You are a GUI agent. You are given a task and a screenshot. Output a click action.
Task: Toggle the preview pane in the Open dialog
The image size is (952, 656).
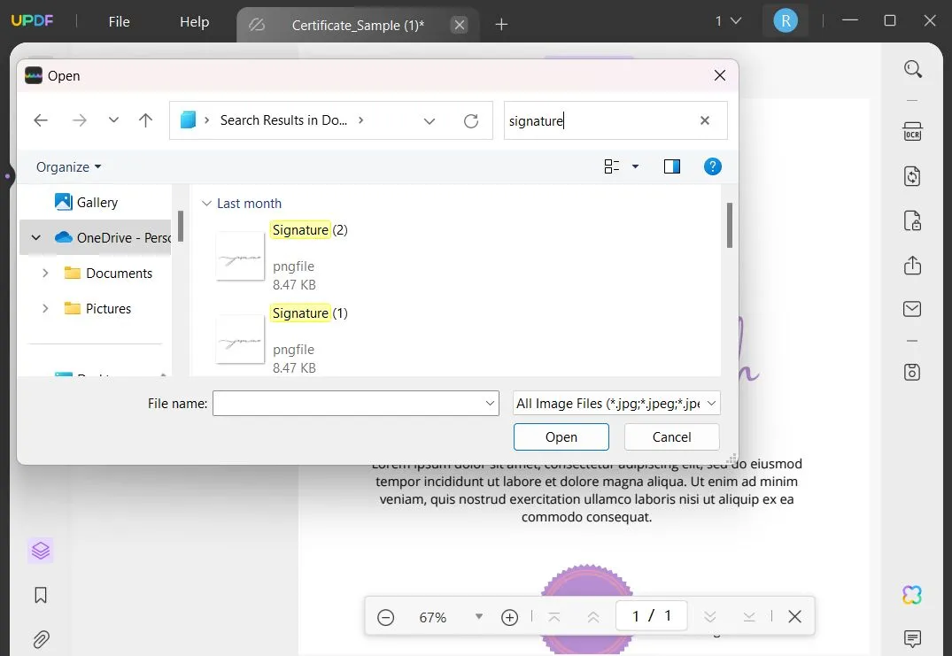(672, 166)
